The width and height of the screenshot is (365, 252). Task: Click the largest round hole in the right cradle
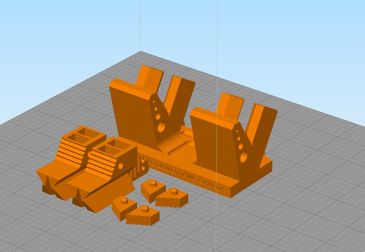pos(244,157)
